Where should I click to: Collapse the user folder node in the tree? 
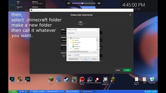tap(69, 38)
